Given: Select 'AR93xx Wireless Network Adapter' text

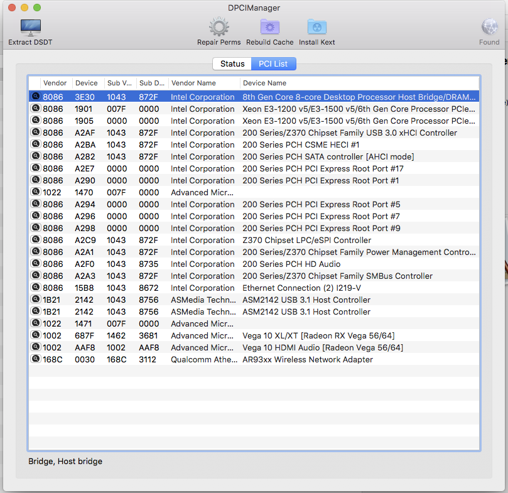Looking at the screenshot, I should [308, 359].
